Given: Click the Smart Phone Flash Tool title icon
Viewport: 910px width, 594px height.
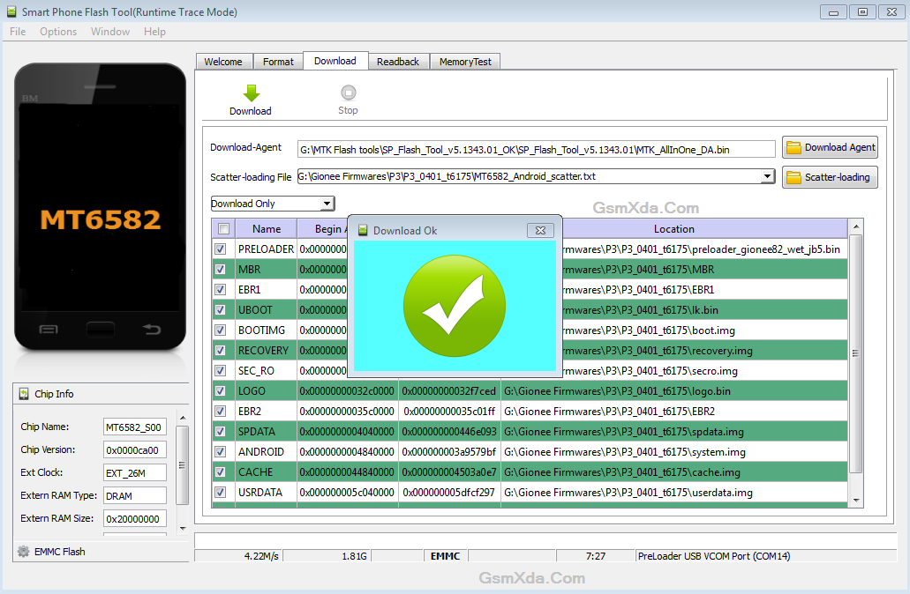Looking at the screenshot, I should [11, 11].
